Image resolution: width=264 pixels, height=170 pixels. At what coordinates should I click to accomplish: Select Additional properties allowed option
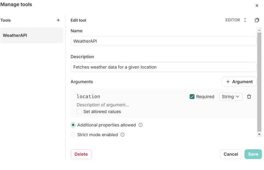click(x=73, y=125)
